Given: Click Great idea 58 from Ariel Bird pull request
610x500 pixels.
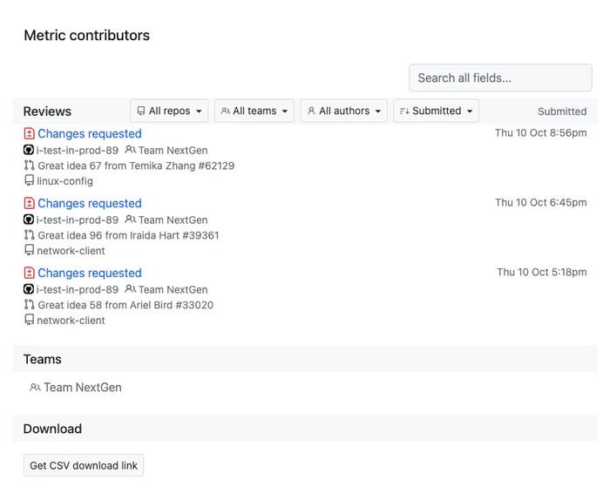Looking at the screenshot, I should (125, 305).
